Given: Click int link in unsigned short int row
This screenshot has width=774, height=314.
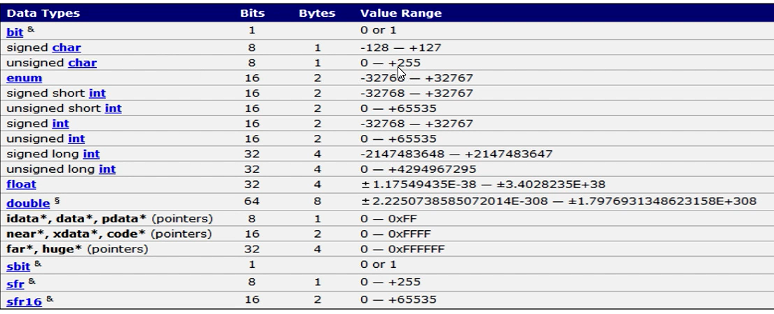Looking at the screenshot, I should tap(113, 109).
